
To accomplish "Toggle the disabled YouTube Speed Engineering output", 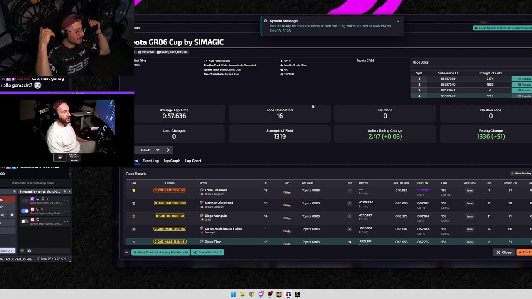I will click(x=25, y=221).
